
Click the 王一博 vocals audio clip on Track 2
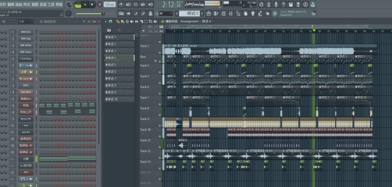point(270,50)
